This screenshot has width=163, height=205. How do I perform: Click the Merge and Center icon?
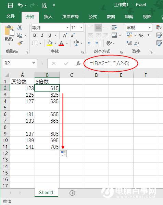pos(114,35)
